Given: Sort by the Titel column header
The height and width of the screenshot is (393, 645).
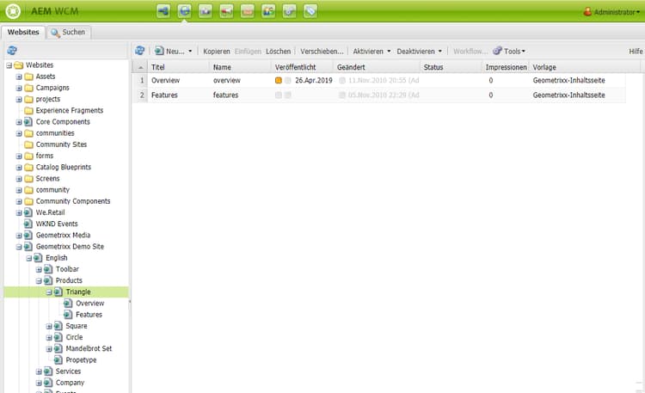Looking at the screenshot, I should 179,67.
